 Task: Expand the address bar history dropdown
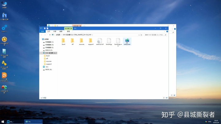click(x=139, y=35)
